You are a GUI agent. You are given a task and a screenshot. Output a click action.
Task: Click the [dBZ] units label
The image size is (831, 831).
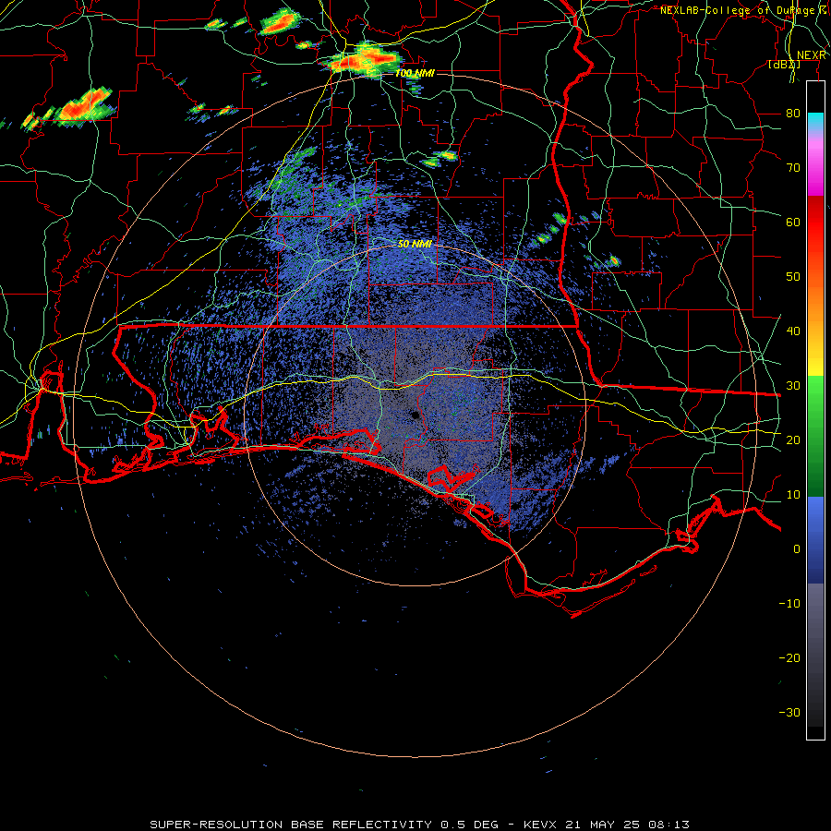[x=784, y=65]
